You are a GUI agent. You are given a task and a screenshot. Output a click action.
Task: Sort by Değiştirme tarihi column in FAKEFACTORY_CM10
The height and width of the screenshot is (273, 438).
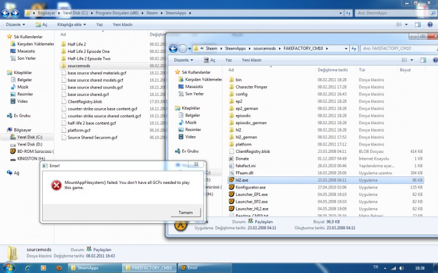click(333, 70)
